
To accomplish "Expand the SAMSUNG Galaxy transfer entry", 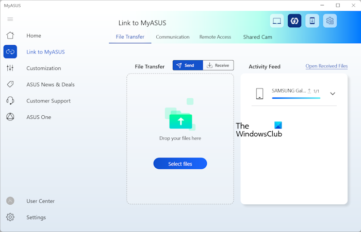I will [x=333, y=94].
